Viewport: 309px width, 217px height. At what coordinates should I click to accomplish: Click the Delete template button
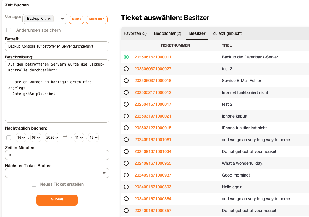pyautogui.click(x=77, y=20)
